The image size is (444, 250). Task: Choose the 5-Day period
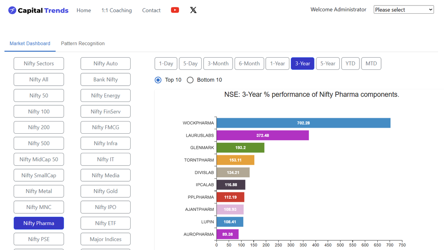pos(191,64)
